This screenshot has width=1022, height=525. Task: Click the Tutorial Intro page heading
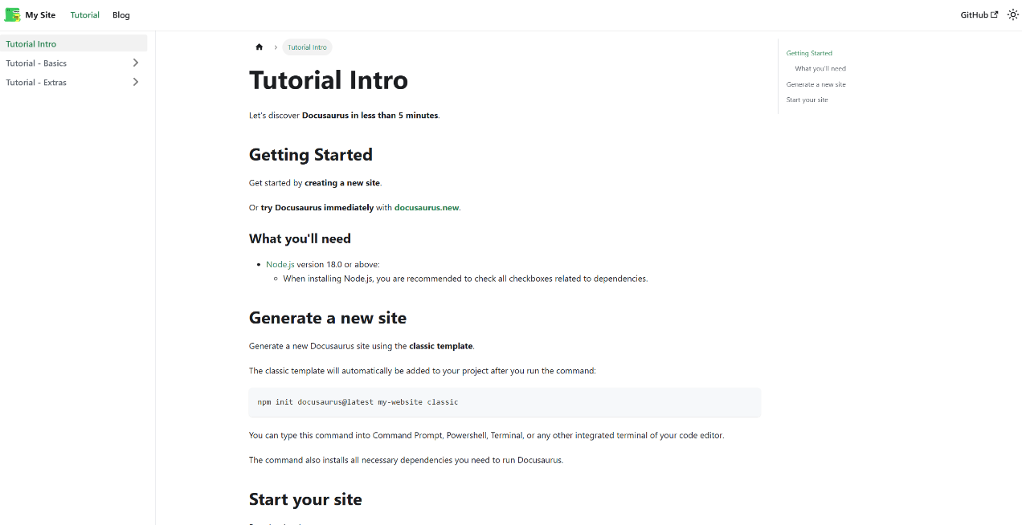pyautogui.click(x=329, y=80)
